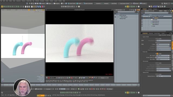
Task: Open timeline Settings button
Action: [110, 89]
